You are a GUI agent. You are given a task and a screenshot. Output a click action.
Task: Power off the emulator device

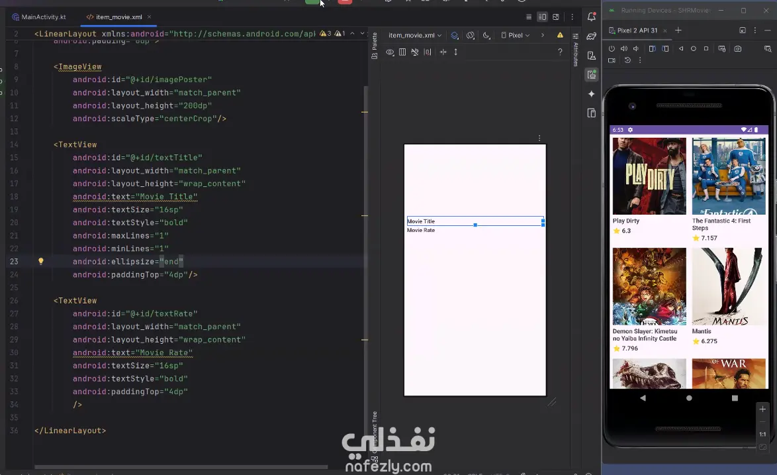click(611, 48)
